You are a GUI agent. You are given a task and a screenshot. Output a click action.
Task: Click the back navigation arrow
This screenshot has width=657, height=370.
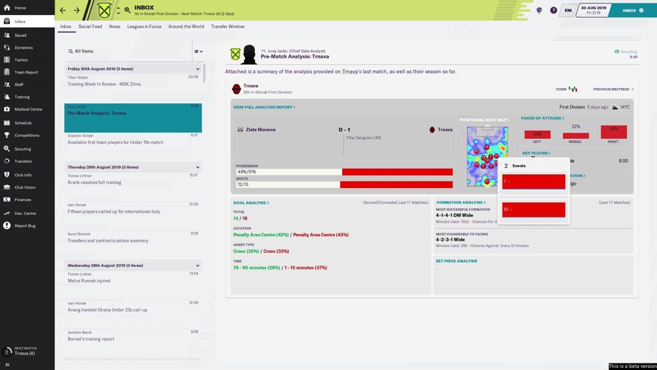pos(63,10)
